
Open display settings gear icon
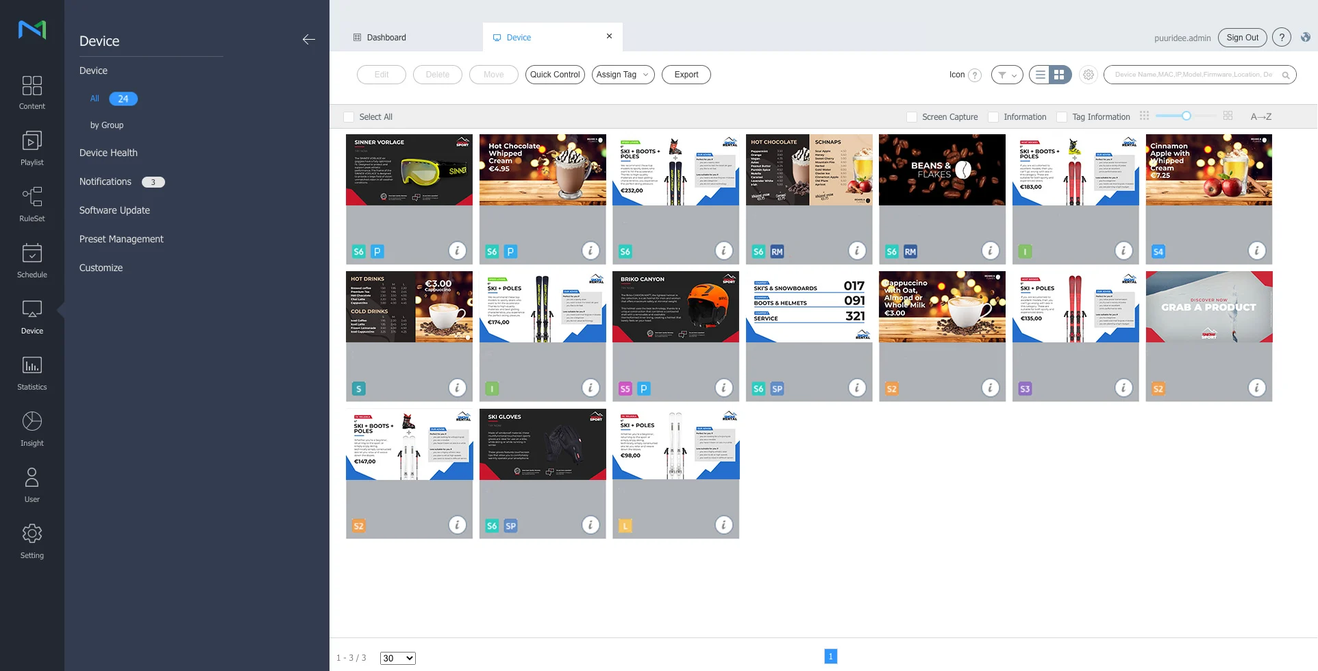click(1088, 75)
